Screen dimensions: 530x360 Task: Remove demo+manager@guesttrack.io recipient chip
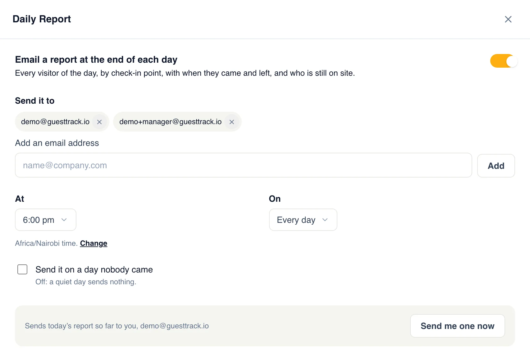click(232, 122)
